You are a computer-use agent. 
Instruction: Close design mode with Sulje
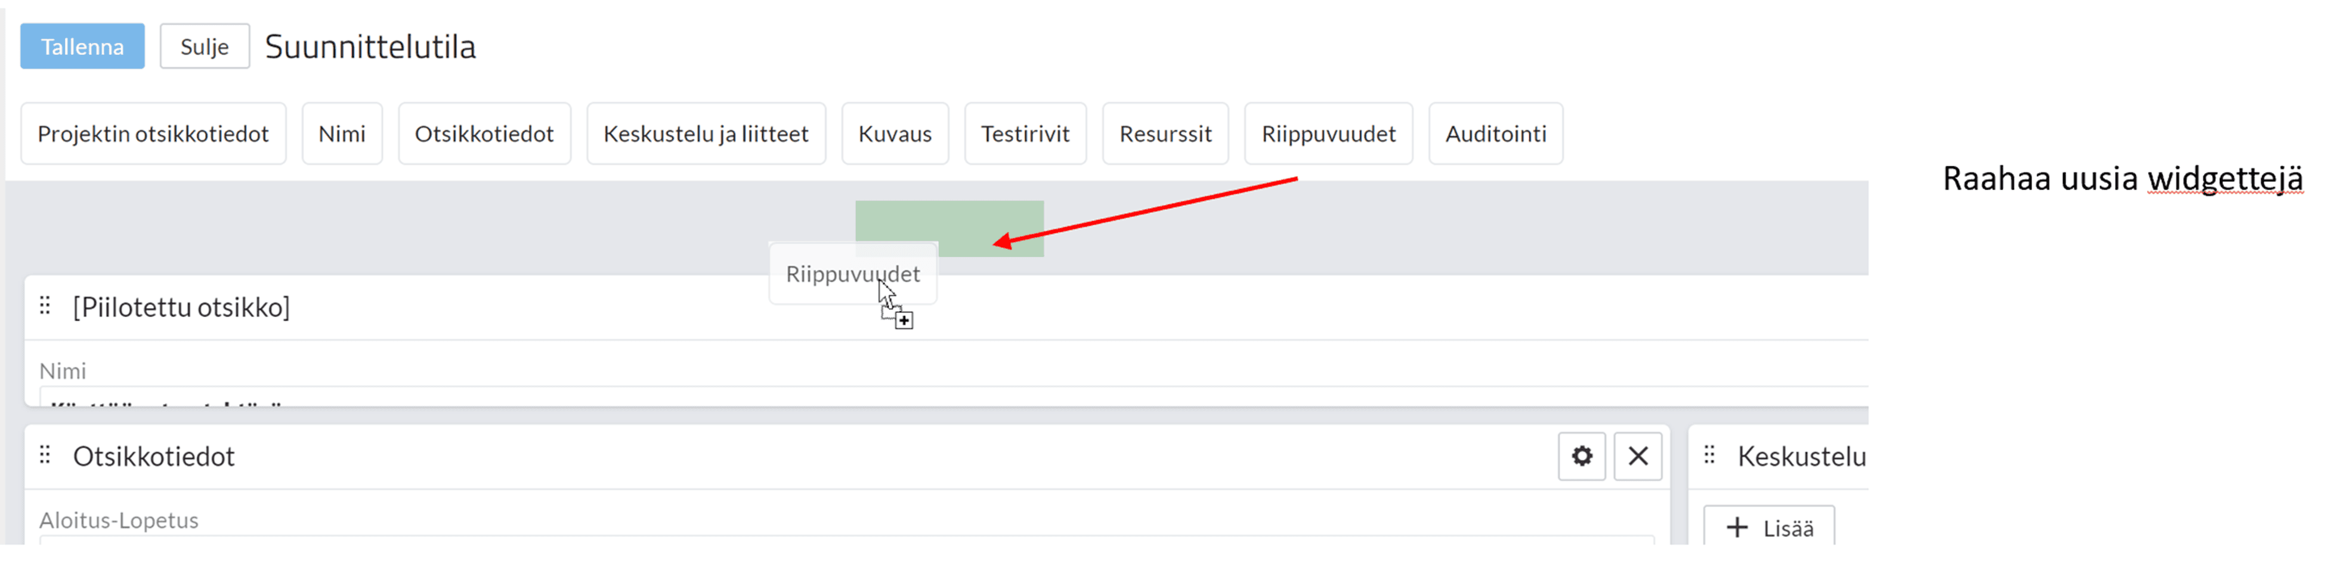(204, 46)
